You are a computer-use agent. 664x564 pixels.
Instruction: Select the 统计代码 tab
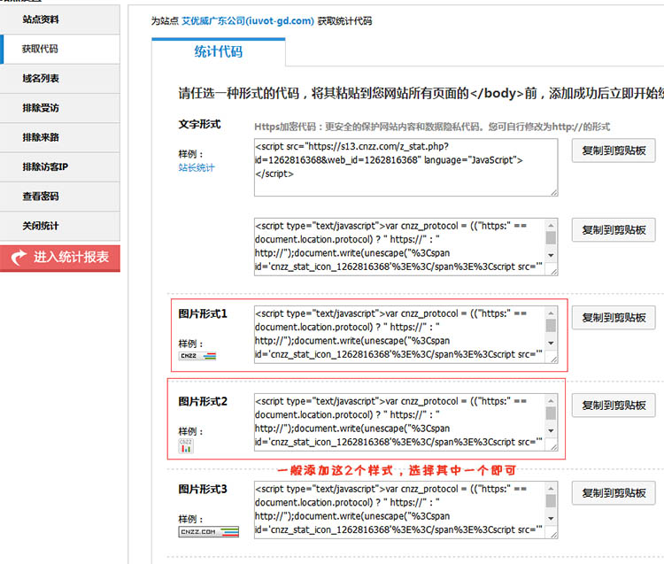218,52
